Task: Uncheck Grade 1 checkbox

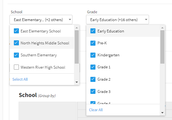Action: (x=93, y=67)
